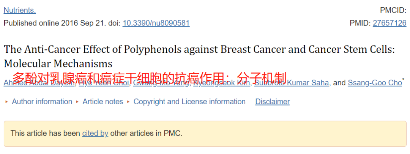
Task: Open author Hye Yeon Choi's link
Action: 104,83
